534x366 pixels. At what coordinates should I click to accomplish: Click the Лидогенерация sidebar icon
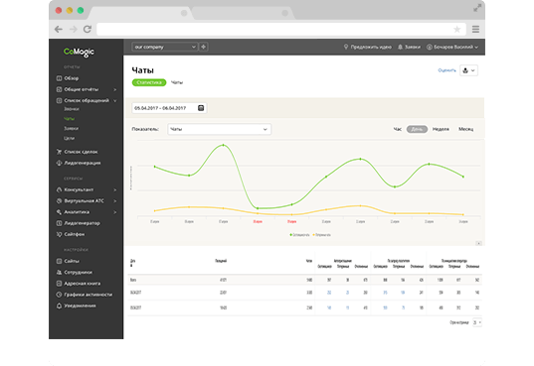[x=59, y=163]
